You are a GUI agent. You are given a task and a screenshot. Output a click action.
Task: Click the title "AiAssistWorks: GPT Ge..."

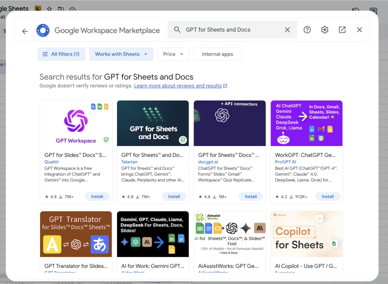click(x=229, y=266)
